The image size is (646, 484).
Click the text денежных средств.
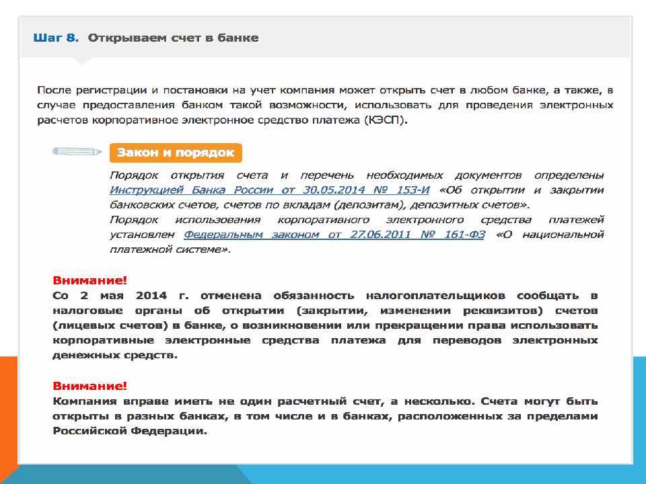coord(115,355)
